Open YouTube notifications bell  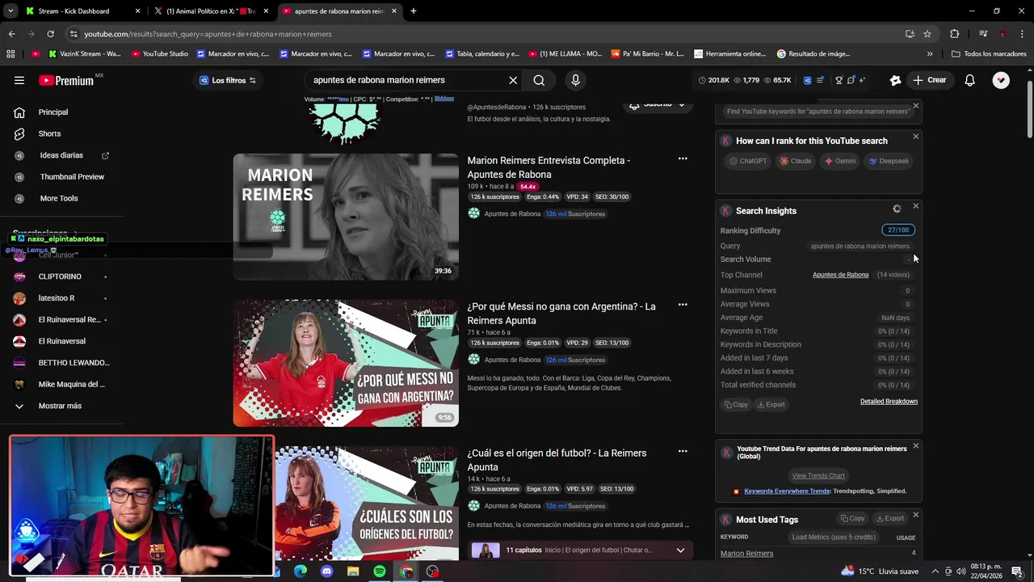969,80
